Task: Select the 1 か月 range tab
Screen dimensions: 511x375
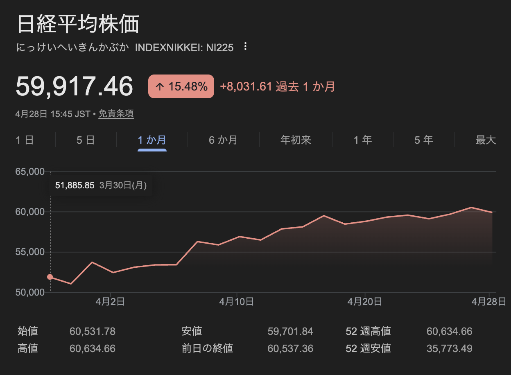Action: tap(152, 140)
